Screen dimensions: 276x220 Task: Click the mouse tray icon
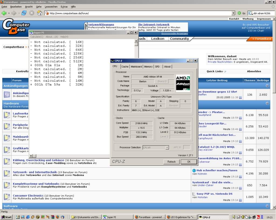tap(246, 217)
